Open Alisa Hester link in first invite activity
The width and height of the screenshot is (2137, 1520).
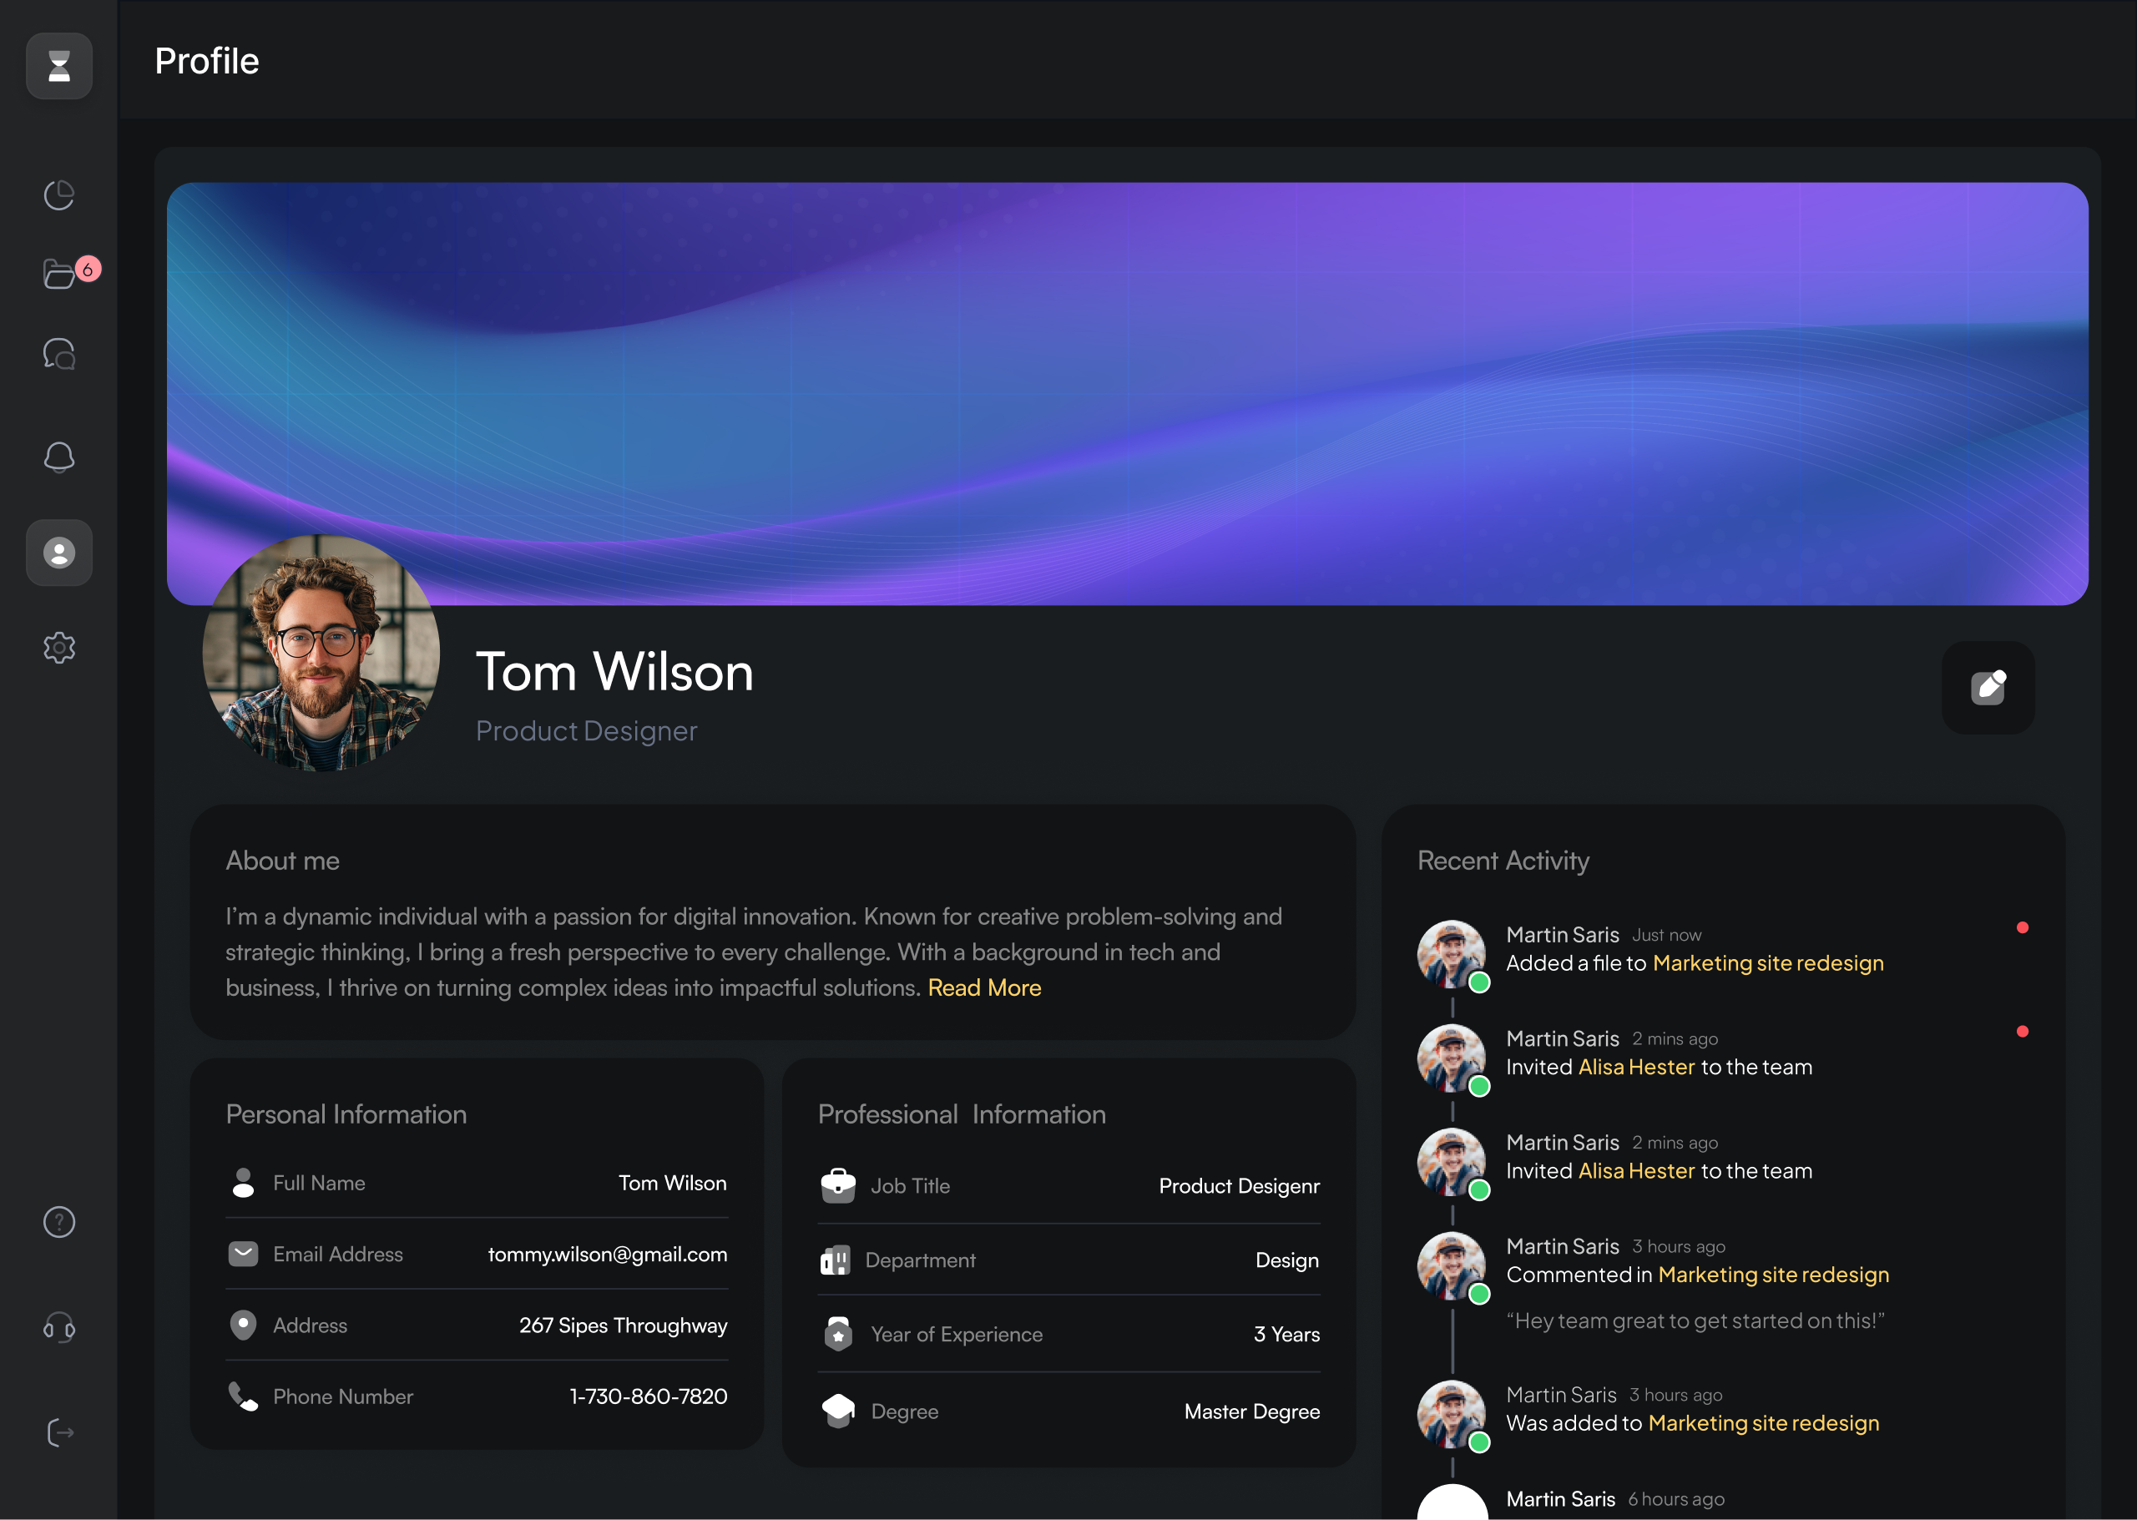tap(1636, 1067)
